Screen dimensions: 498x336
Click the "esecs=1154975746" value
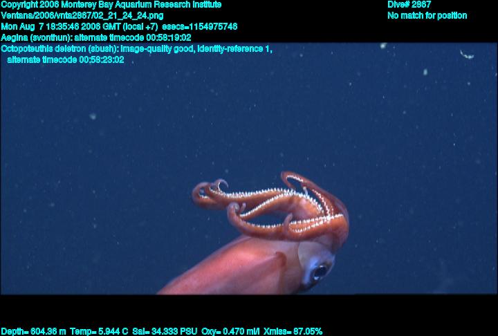(x=199, y=27)
